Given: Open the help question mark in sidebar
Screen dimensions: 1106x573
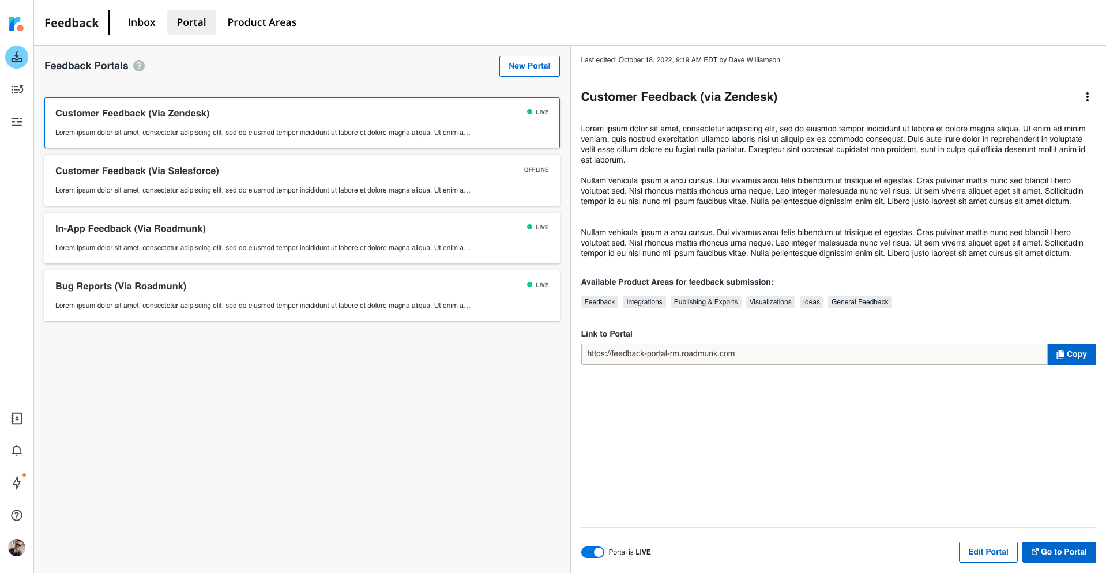Looking at the screenshot, I should click(17, 515).
